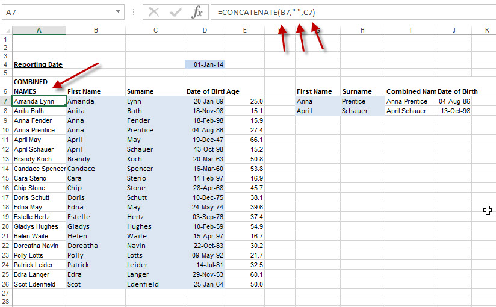Viewport: 496px width, 307px height.
Task: Select date of birth 29-Nov-53
Action: [x=205, y=274]
